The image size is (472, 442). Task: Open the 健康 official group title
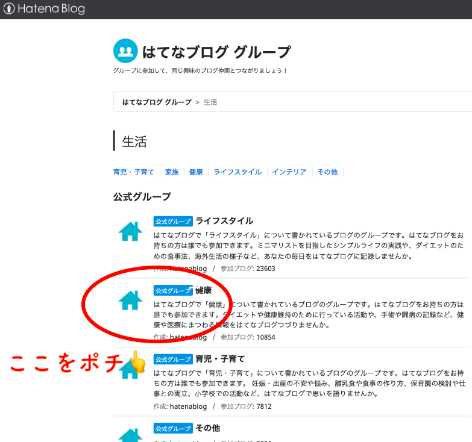[204, 290]
